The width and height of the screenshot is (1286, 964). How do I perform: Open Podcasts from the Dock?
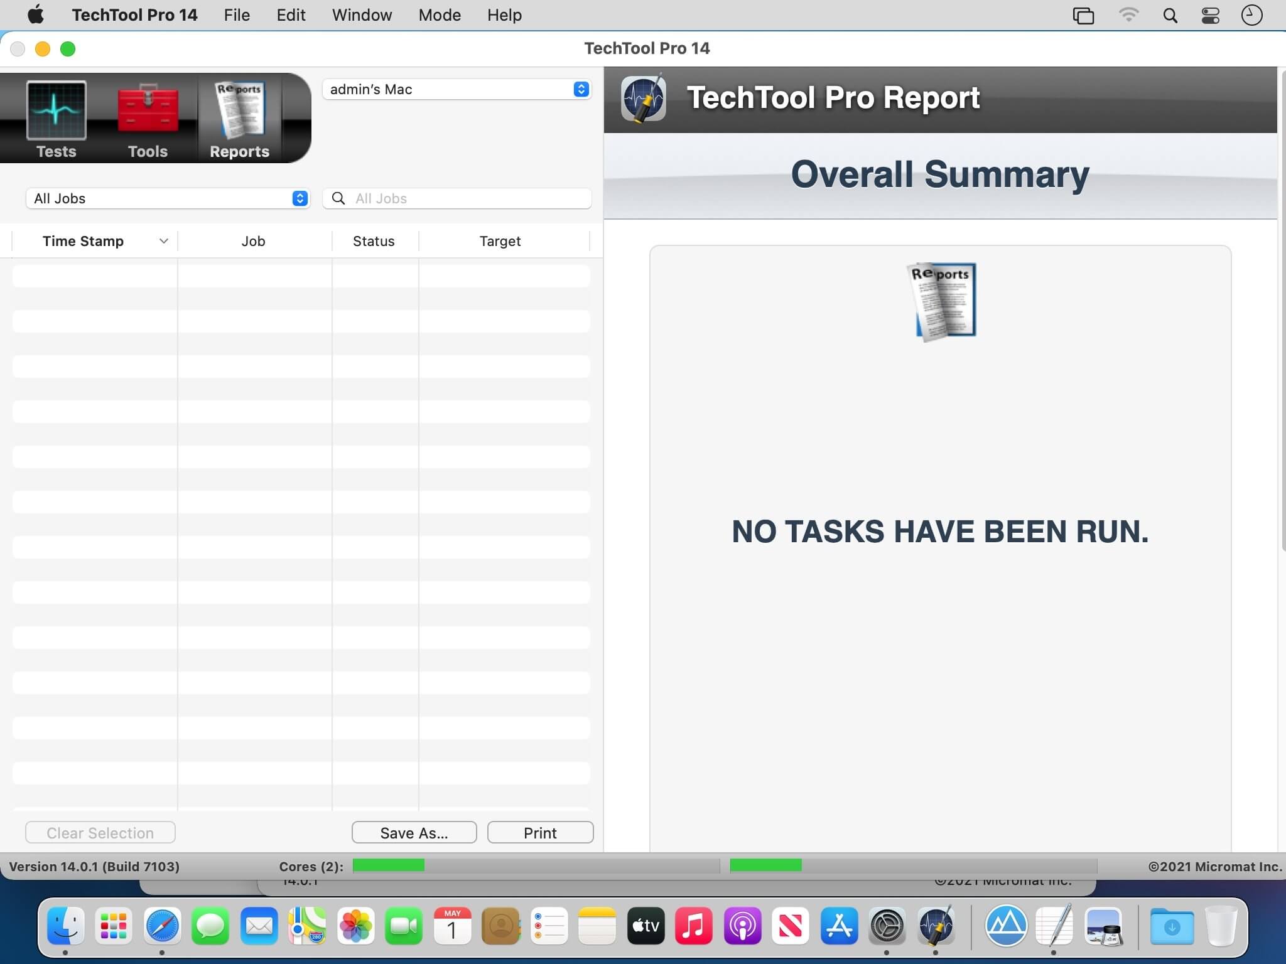pyautogui.click(x=742, y=926)
